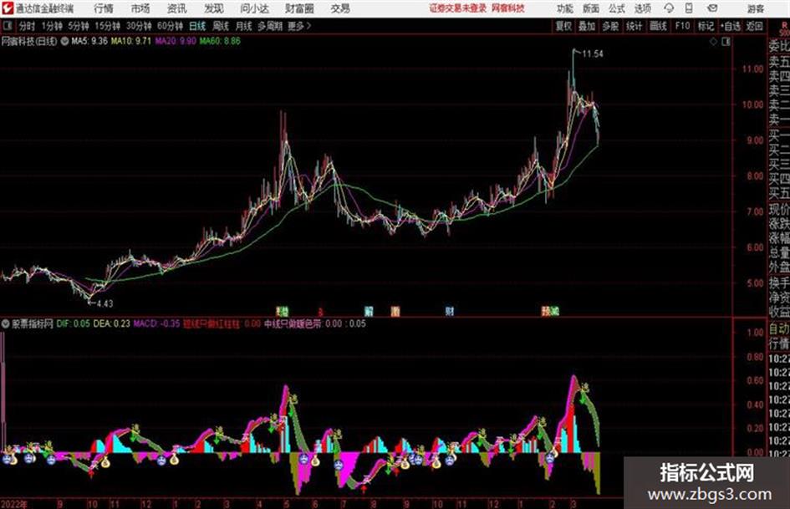Image resolution: width=790 pixels, height=509 pixels.
Task: Toggle the side panel icon beside the diamond
Action: coord(726,42)
